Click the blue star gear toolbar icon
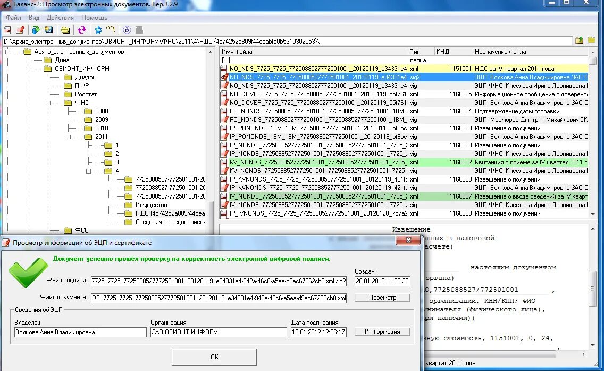The image size is (604, 371). tap(98, 30)
